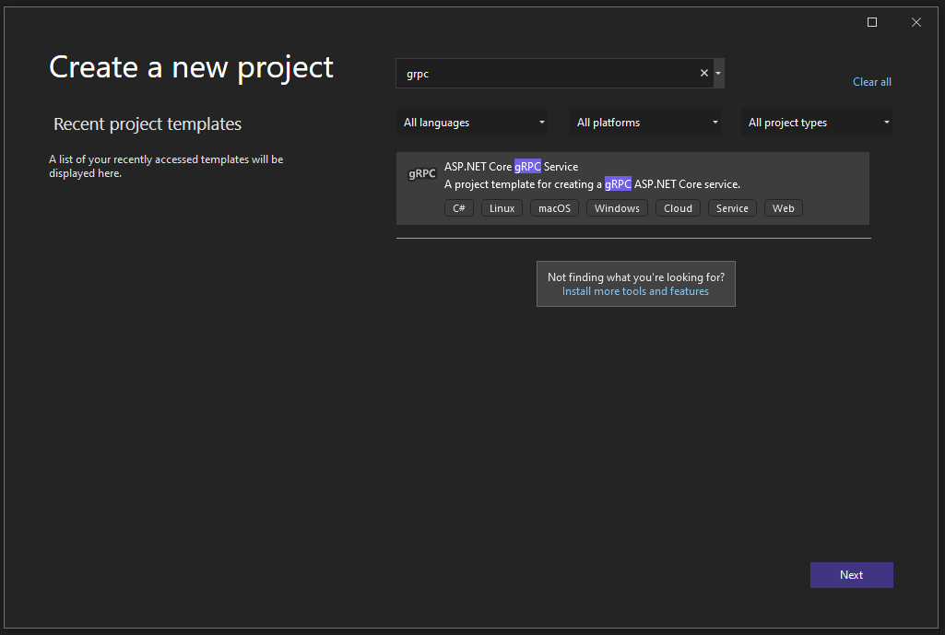Clear the search box with the X icon
The image size is (945, 635).
coord(704,73)
